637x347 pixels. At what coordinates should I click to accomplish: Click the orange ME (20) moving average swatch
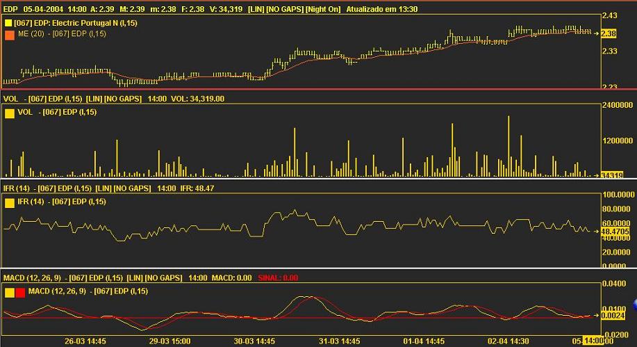(x=10, y=35)
